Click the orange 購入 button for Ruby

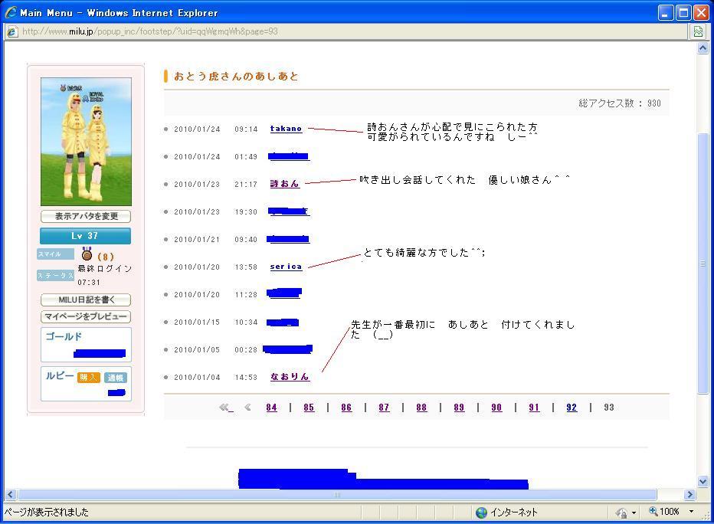coord(88,378)
